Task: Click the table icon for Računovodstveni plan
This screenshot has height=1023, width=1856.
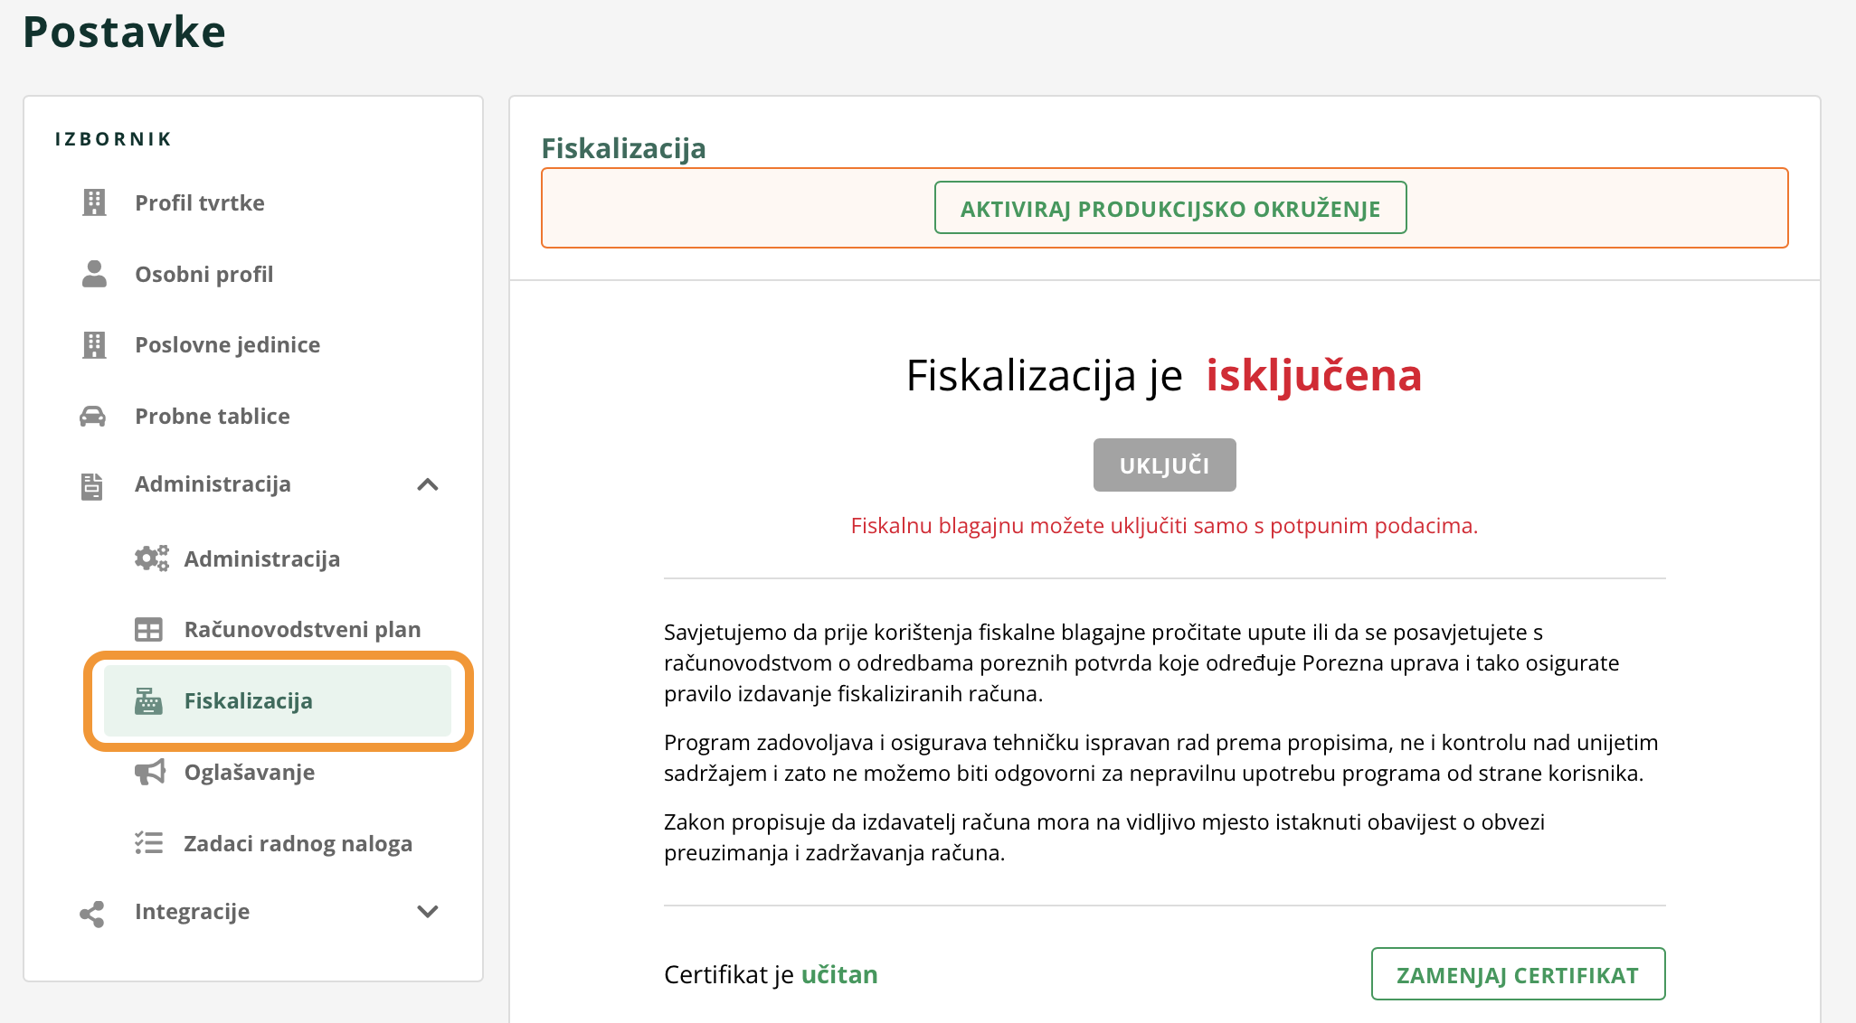Action: click(148, 630)
